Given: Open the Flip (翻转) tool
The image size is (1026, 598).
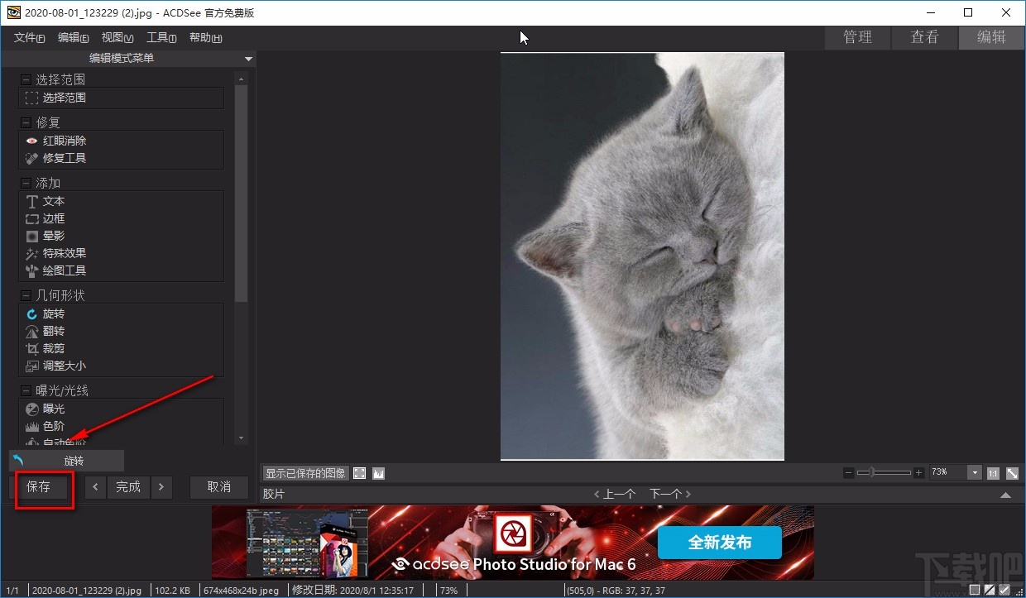Looking at the screenshot, I should 53,331.
